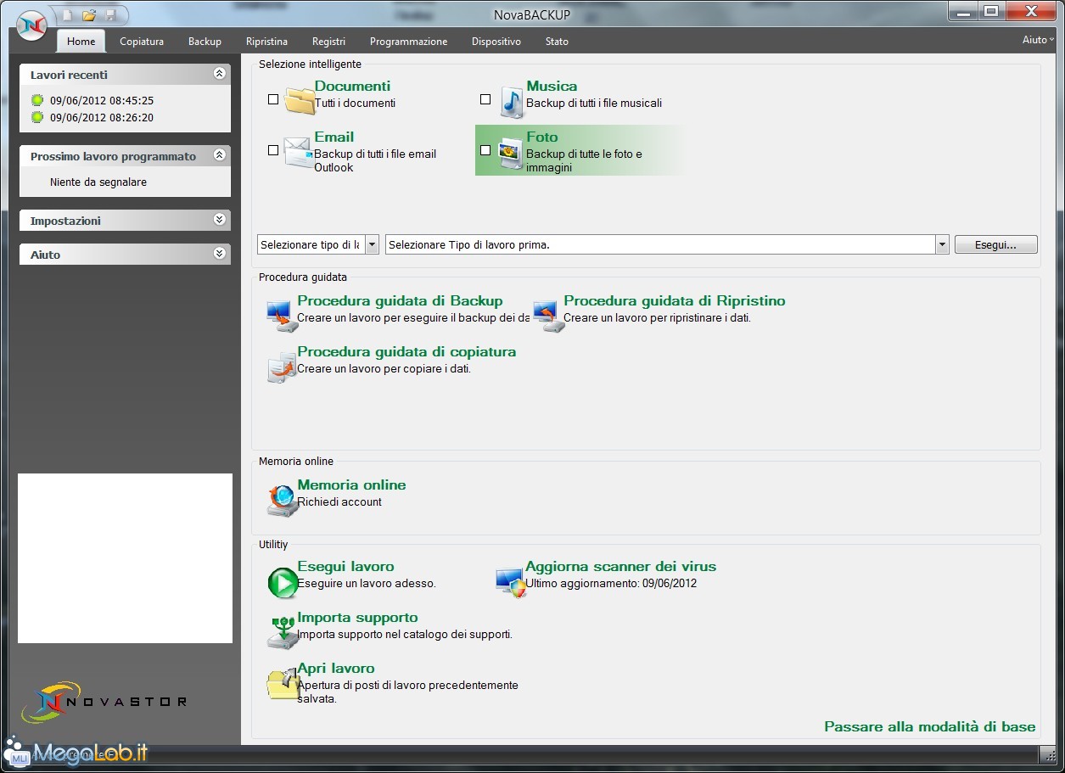The width and height of the screenshot is (1065, 773).
Task: Tick the Foto checkbox
Action: (x=485, y=150)
